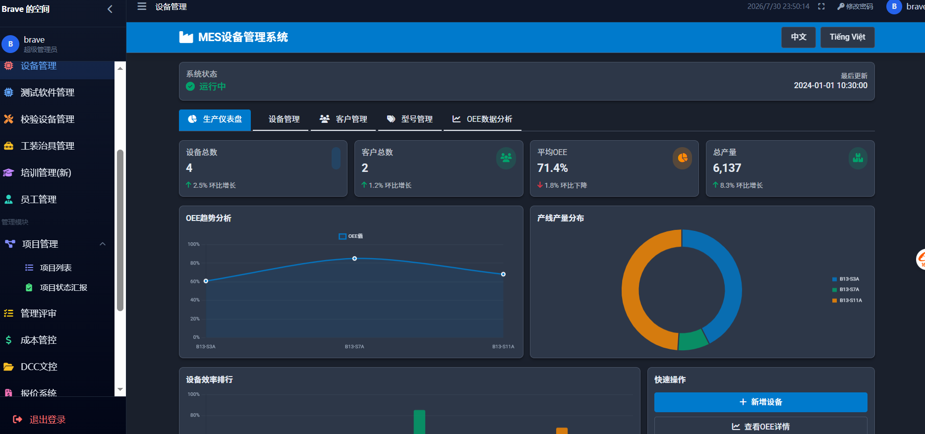This screenshot has width=925, height=434.
Task: Collapse the sidebar with the left chevron
Action: [110, 9]
